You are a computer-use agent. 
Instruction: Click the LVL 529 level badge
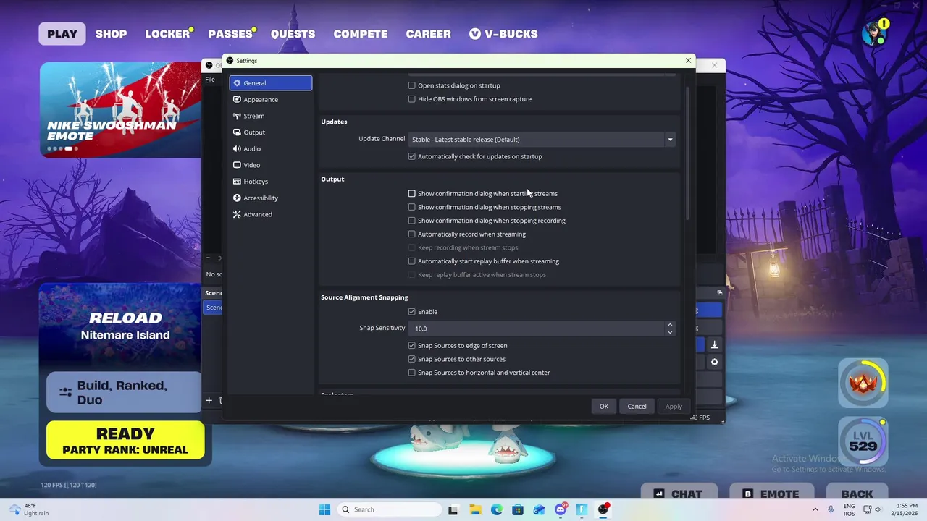coord(863,441)
